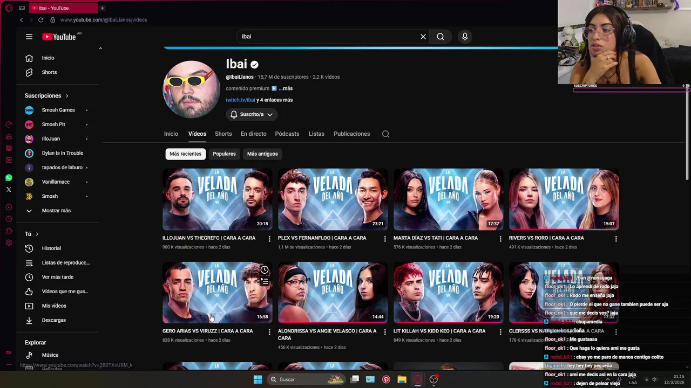Open Pinterest icon in taskbar
691x388 pixels.
[386, 379]
